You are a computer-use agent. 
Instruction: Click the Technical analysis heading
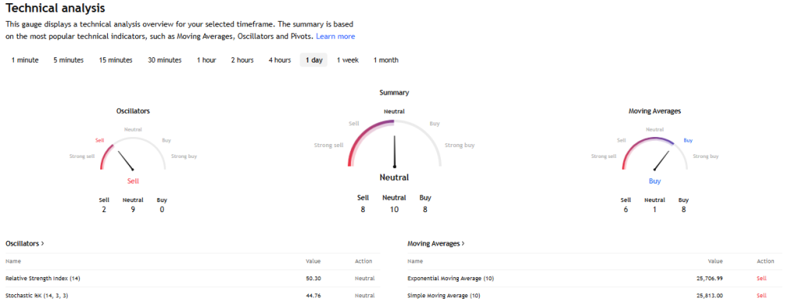point(55,8)
